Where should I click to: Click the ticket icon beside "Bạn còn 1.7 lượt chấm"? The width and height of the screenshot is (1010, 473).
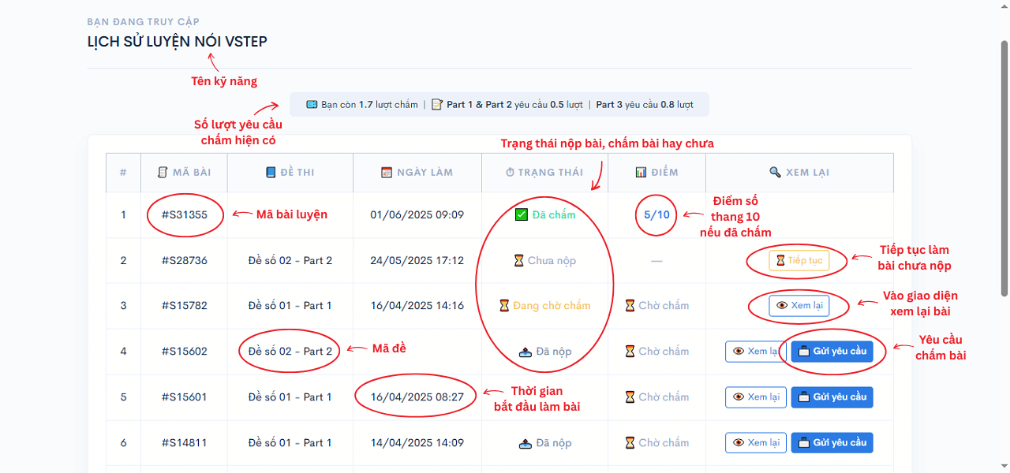pyautogui.click(x=312, y=104)
